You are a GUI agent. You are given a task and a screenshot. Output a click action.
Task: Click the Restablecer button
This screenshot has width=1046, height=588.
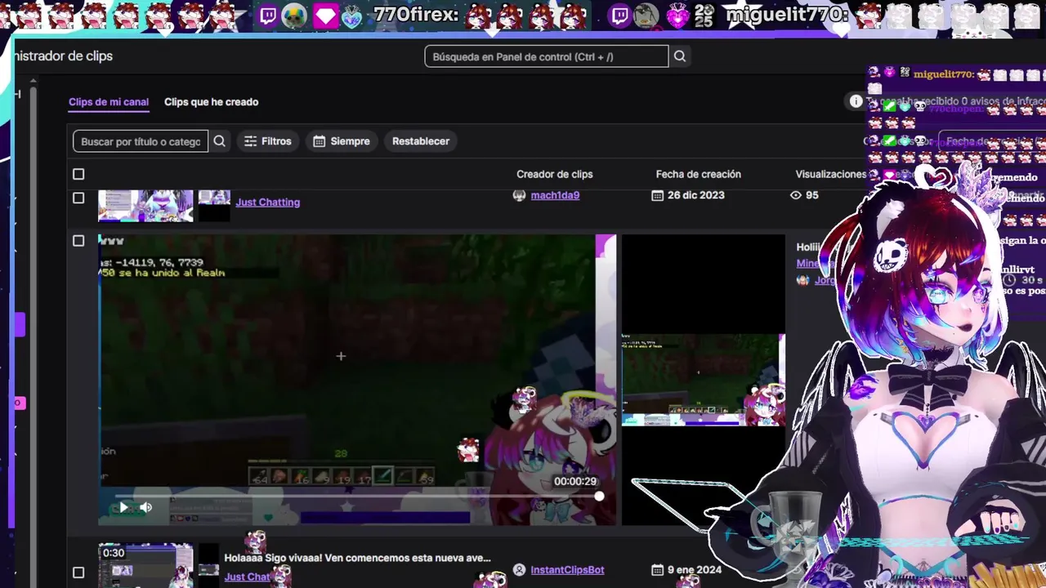[x=421, y=141]
